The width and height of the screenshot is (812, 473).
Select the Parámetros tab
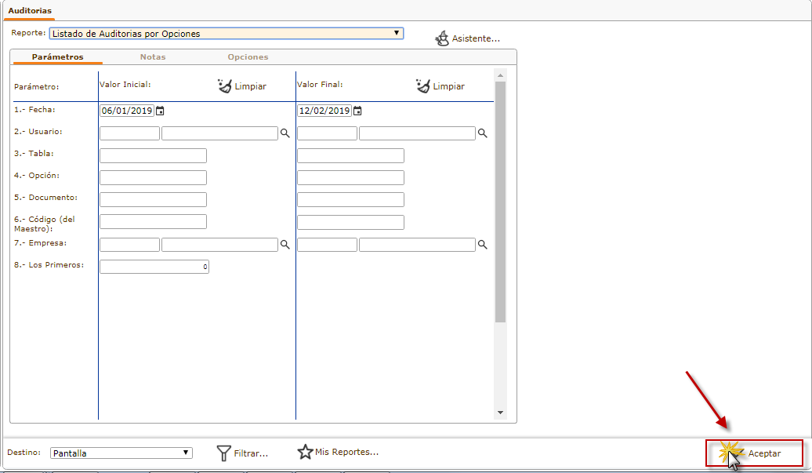[x=57, y=57]
